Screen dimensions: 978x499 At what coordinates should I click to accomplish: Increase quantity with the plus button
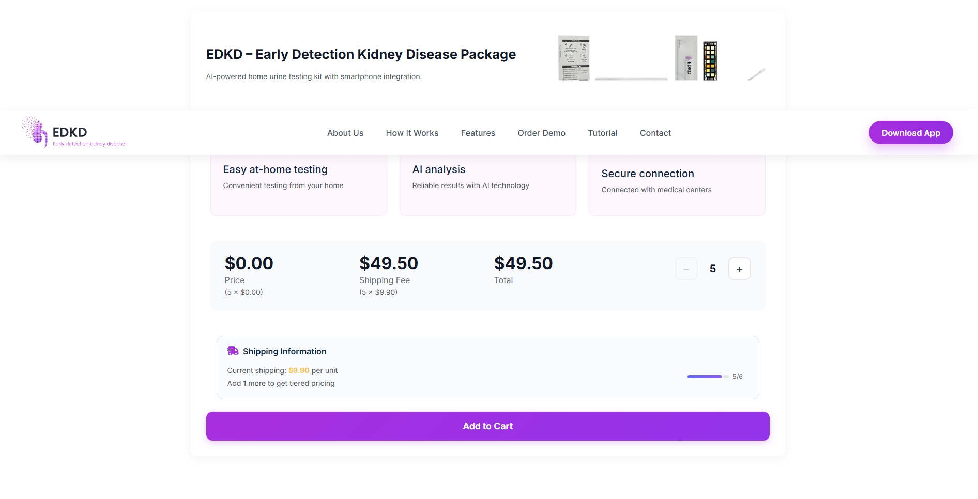pos(739,269)
